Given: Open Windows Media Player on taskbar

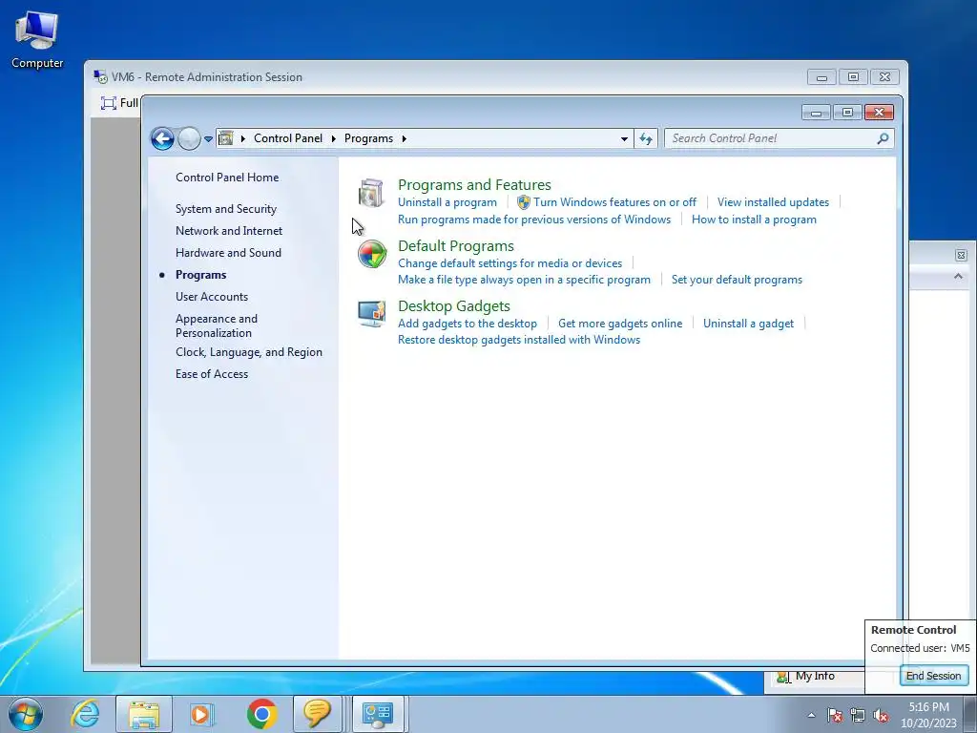Looking at the screenshot, I should 201,714.
